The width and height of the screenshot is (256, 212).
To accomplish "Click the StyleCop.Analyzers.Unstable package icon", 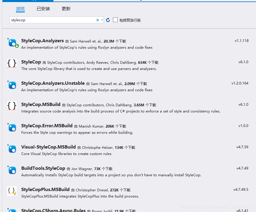I will point(12,85).
